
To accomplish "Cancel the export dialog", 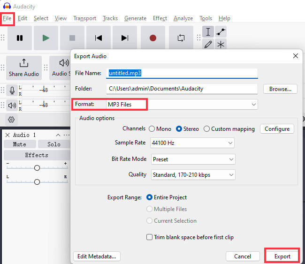I will 243,256.
